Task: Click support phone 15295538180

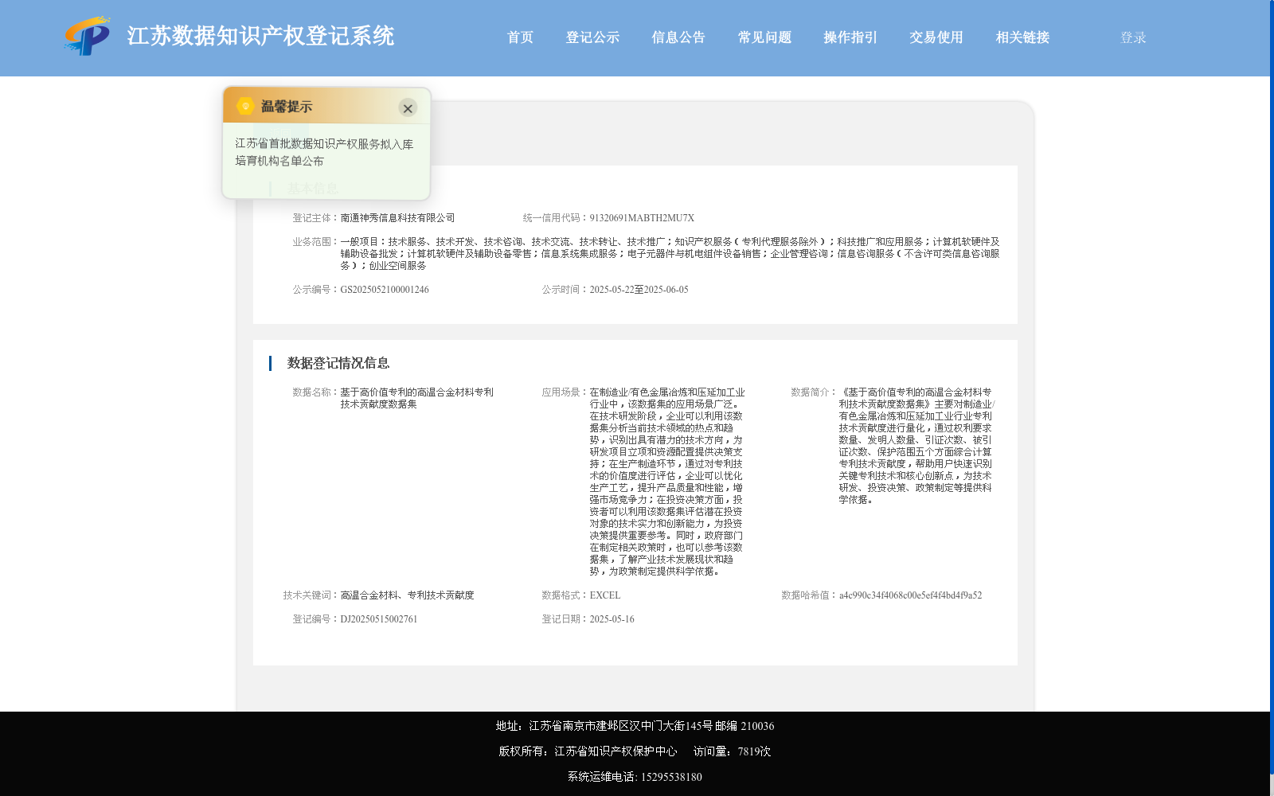Action: click(x=671, y=777)
